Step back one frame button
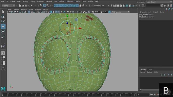 click(x=155, y=95)
